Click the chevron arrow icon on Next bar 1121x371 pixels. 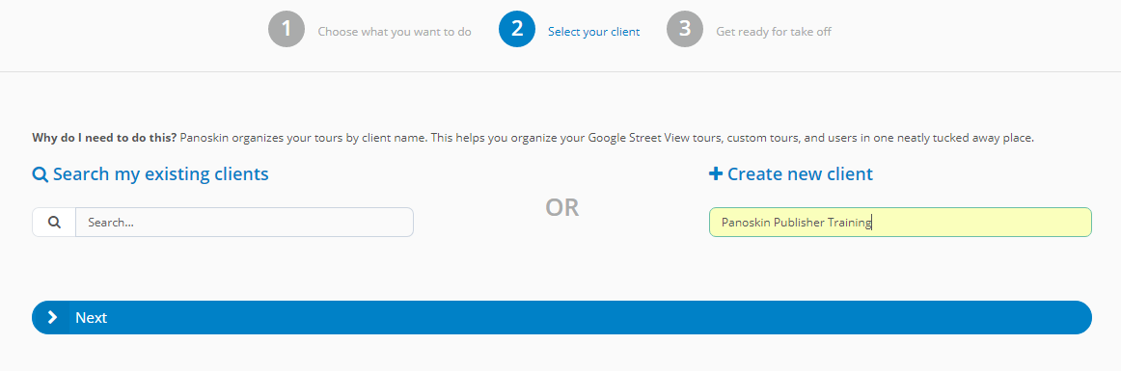(x=52, y=317)
